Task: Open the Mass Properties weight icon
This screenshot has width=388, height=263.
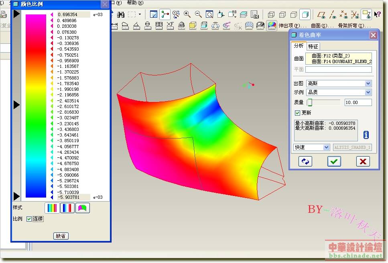Action: [x=181, y=26]
